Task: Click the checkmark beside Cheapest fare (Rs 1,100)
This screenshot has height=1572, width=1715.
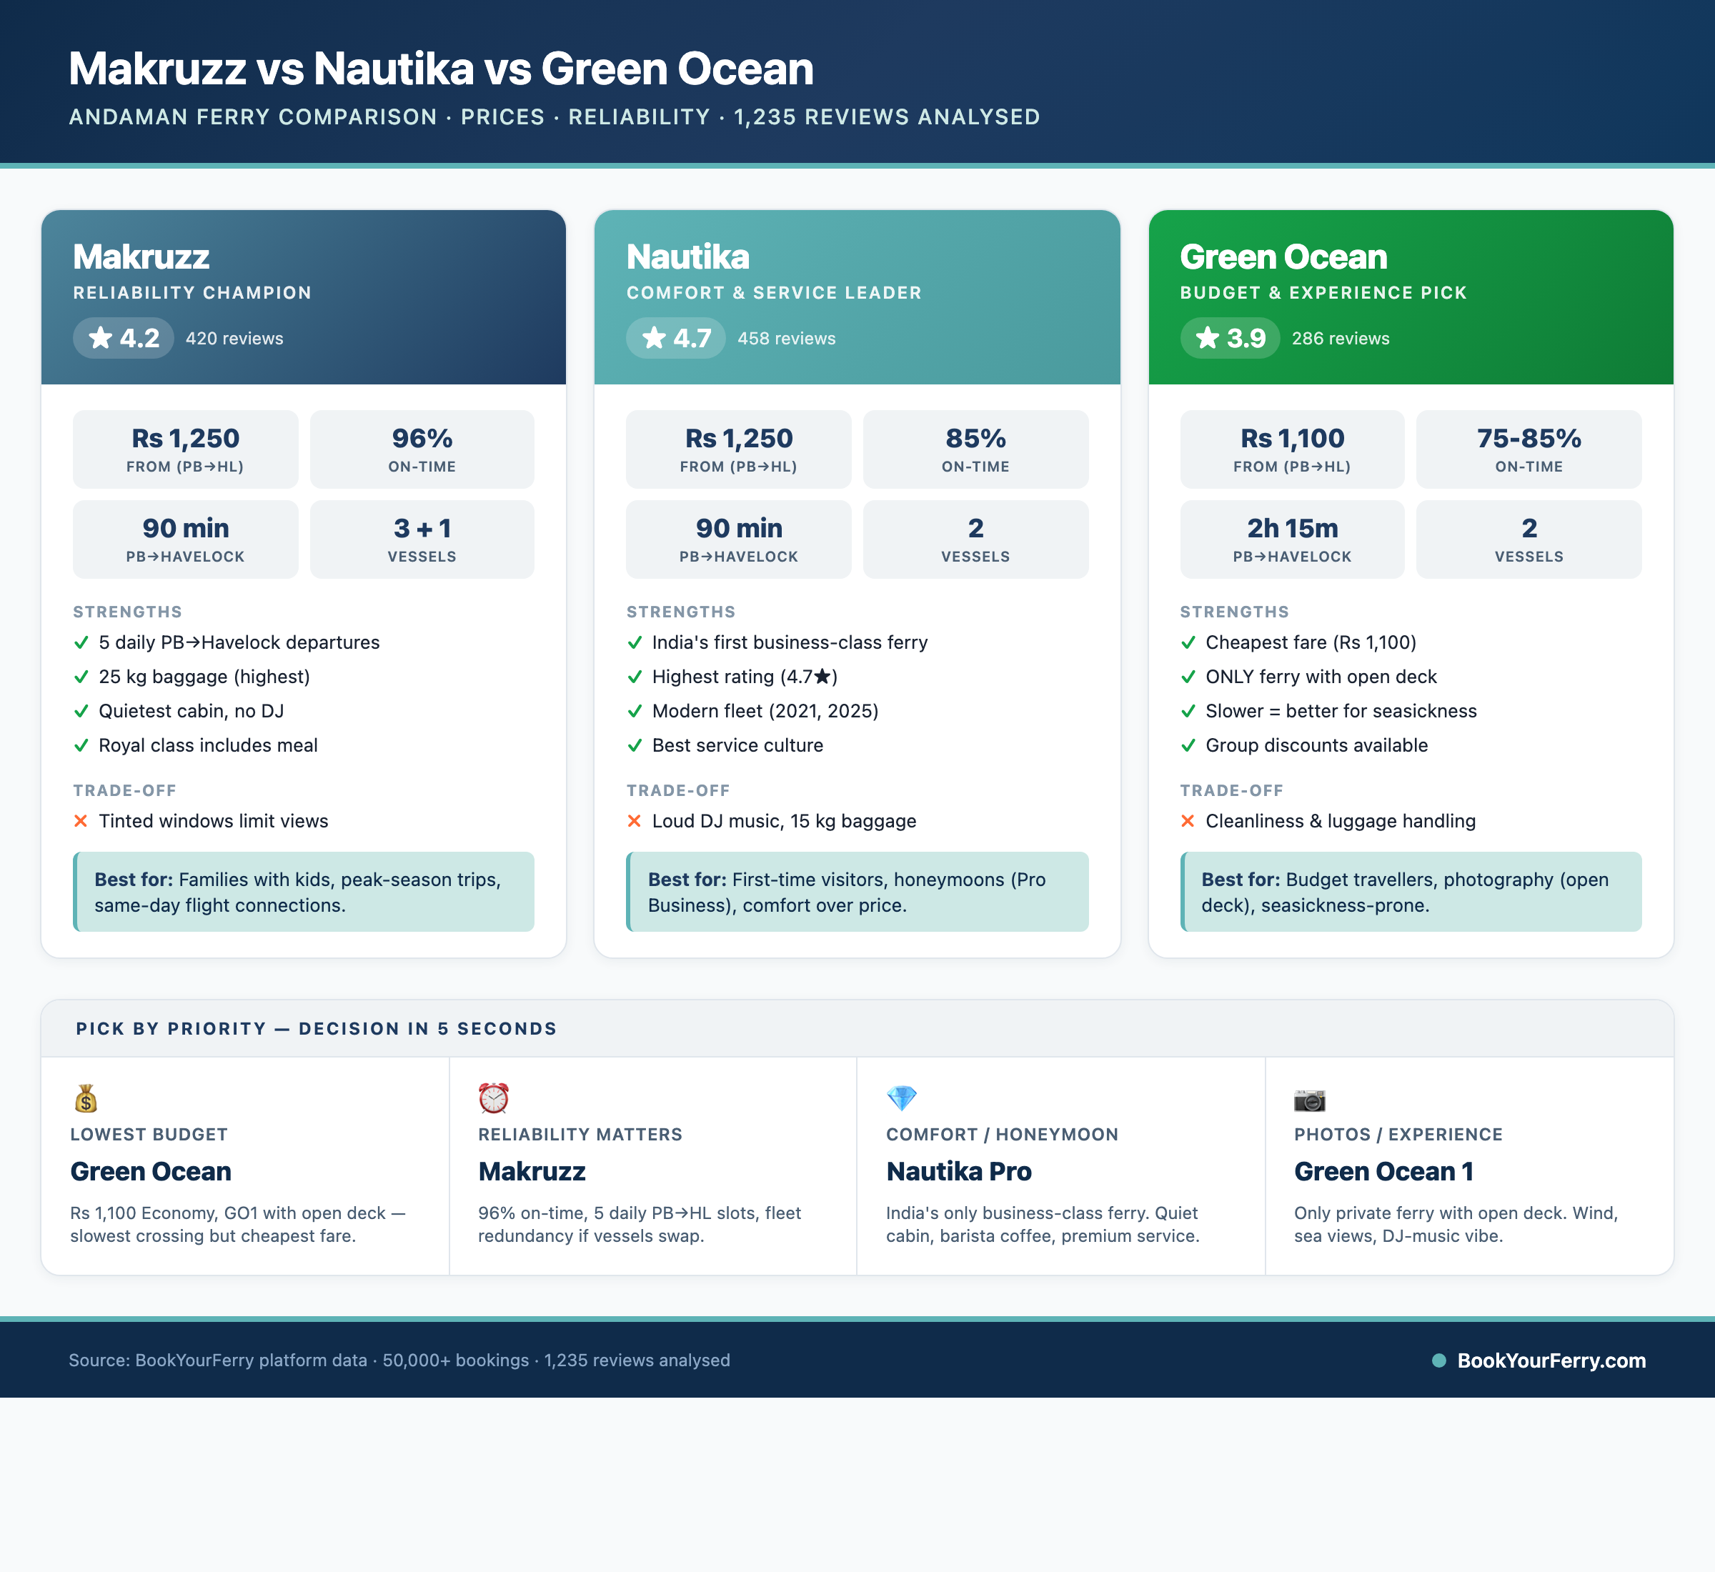Action: tap(1188, 643)
